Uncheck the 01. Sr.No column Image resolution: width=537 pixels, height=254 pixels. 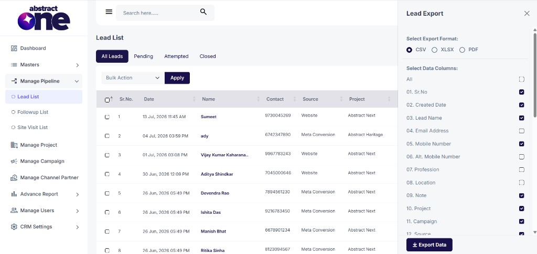(x=522, y=92)
